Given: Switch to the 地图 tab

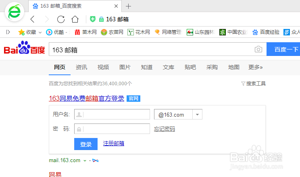Looking at the screenshot, I should point(234,67).
